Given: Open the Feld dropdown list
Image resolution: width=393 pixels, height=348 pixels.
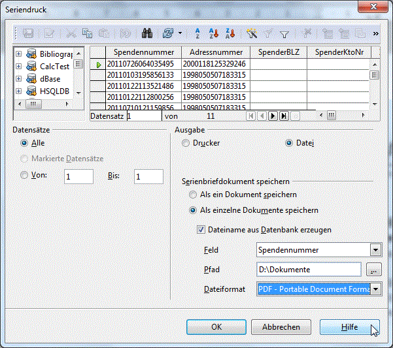Looking at the screenshot, I should pos(375,249).
